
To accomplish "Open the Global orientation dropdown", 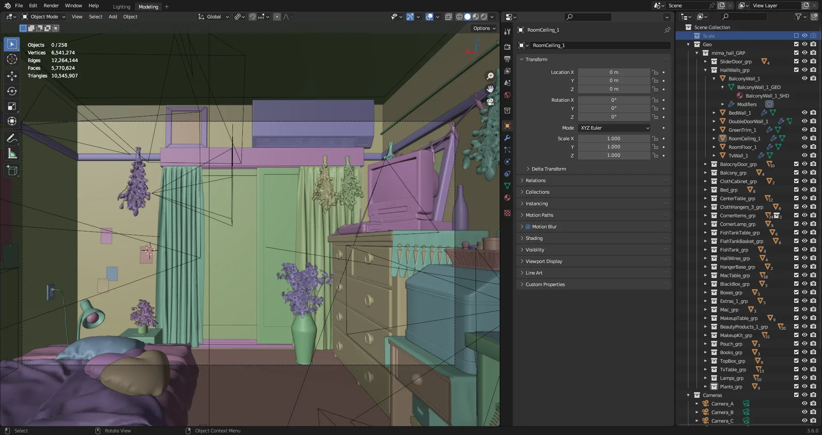I will tap(214, 17).
